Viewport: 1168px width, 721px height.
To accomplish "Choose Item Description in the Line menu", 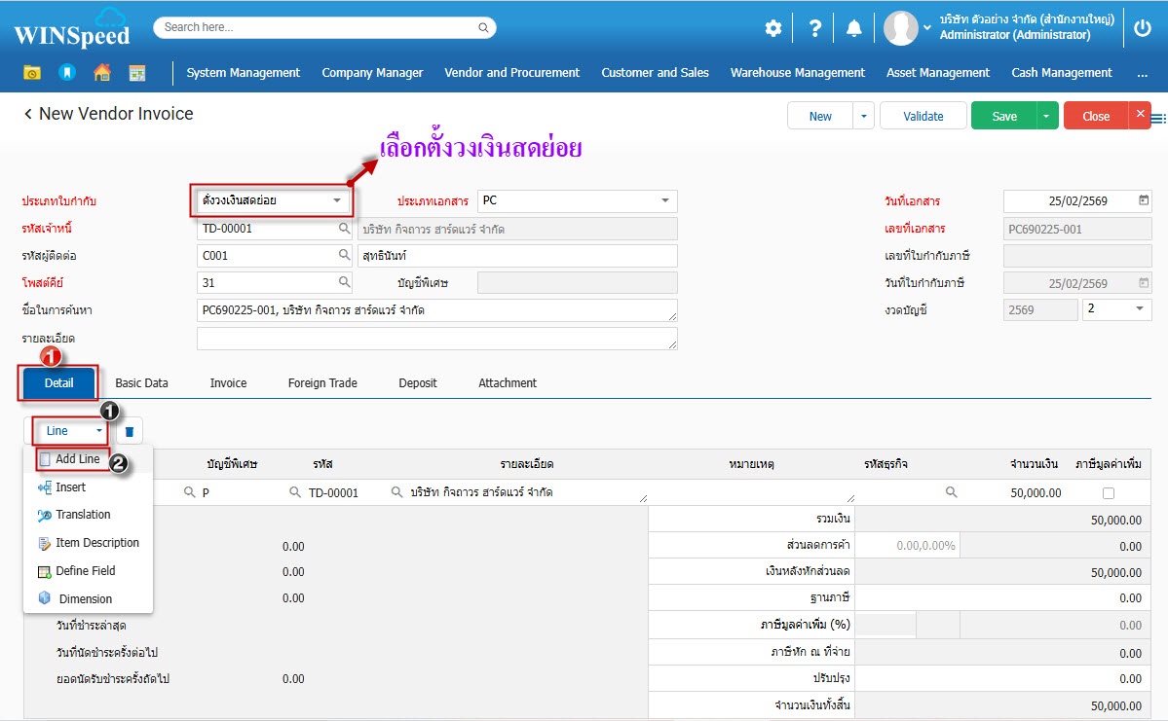I will (96, 543).
